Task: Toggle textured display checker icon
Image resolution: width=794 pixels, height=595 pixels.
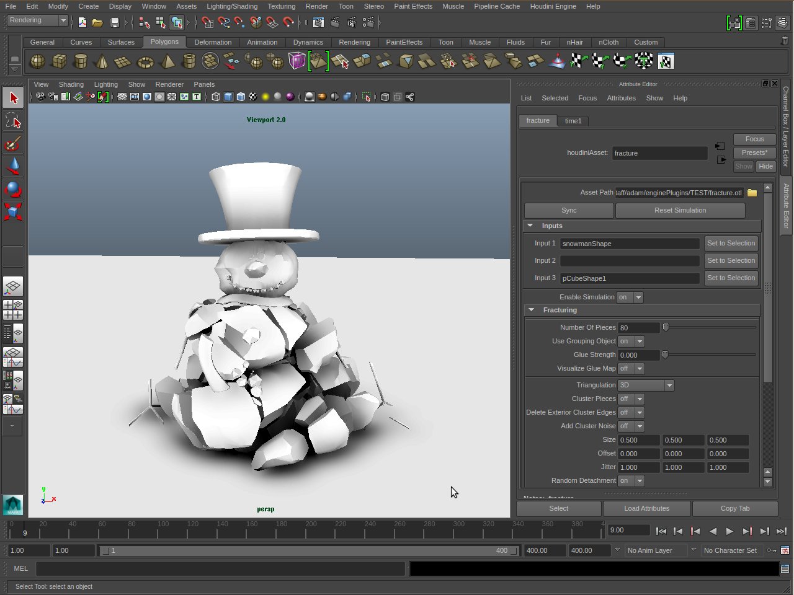Action: pyautogui.click(x=253, y=97)
